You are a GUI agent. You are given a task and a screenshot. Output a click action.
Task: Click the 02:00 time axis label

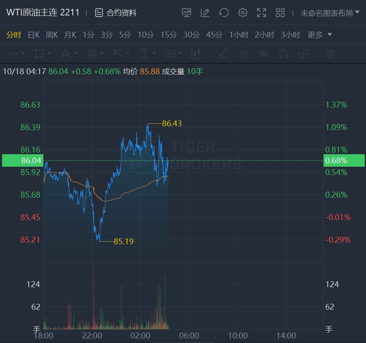click(140, 336)
